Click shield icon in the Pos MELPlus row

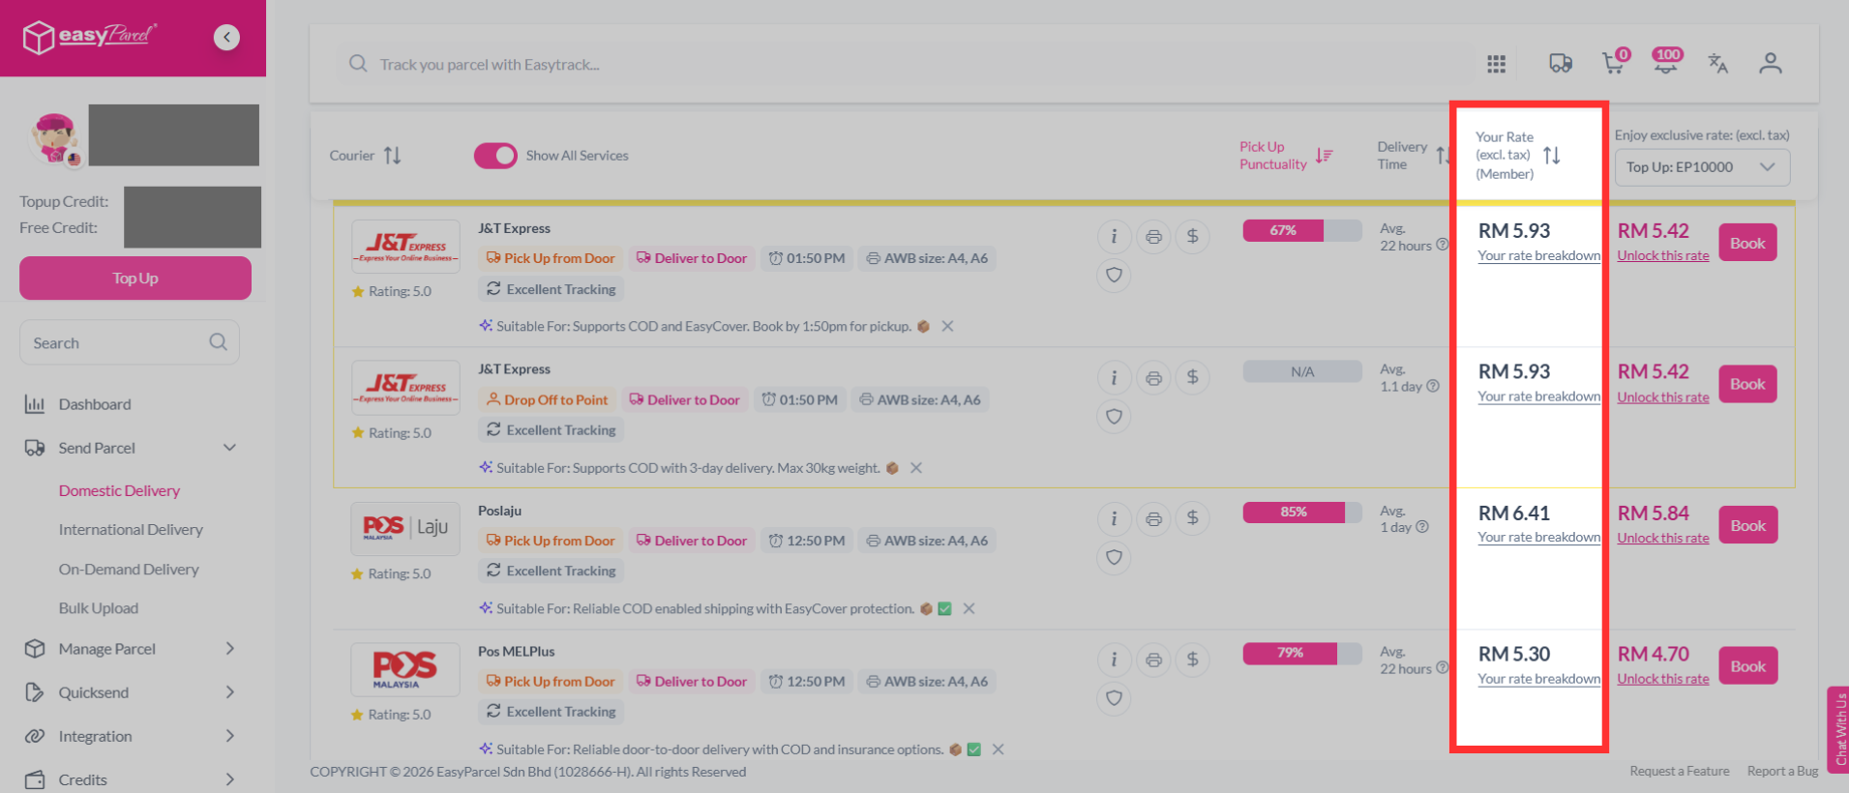(x=1114, y=698)
